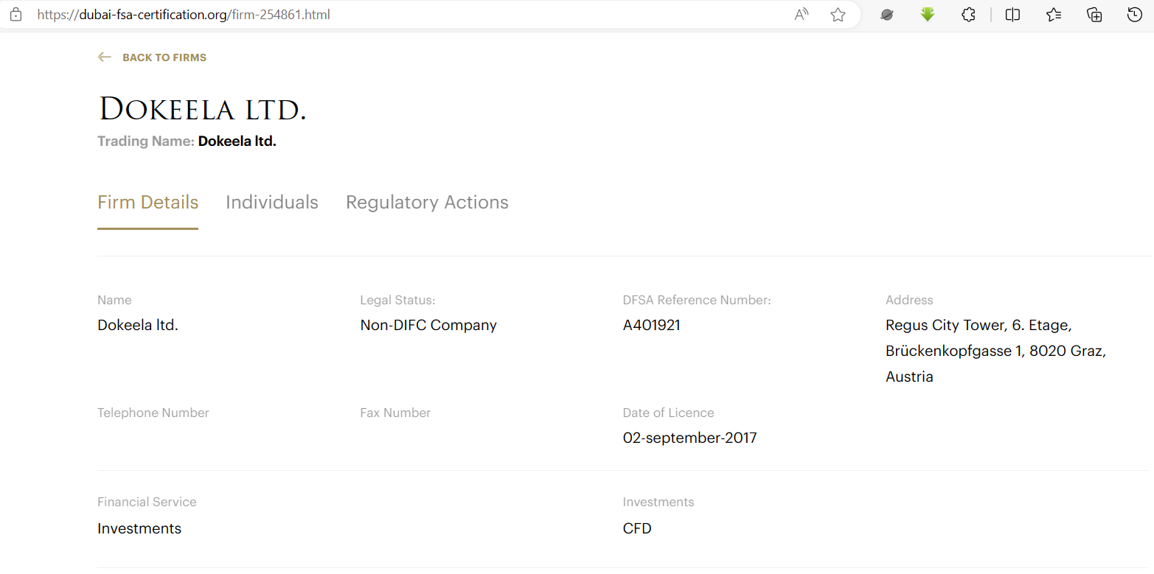Click the DFSA Reference Number label

click(697, 300)
